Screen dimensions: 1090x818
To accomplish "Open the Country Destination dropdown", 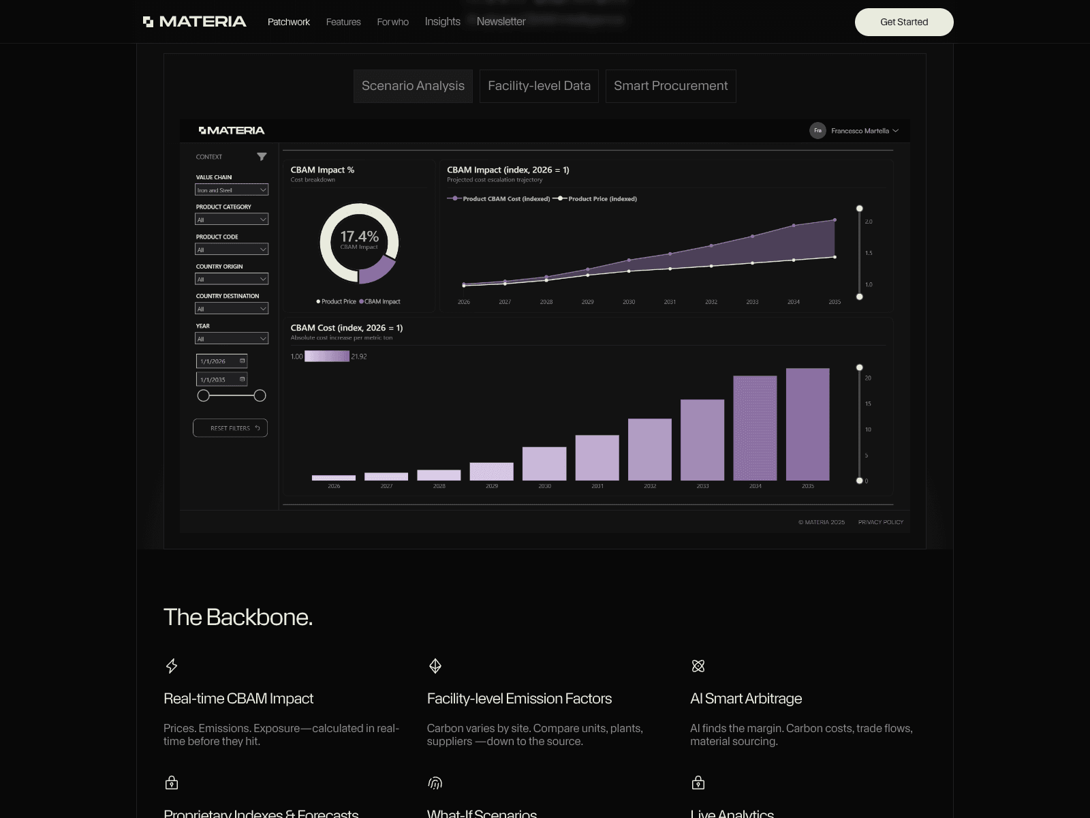I will tap(232, 309).
